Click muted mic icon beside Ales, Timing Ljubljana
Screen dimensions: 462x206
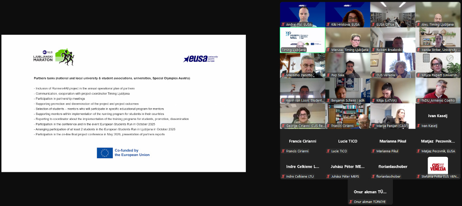click(419, 24)
